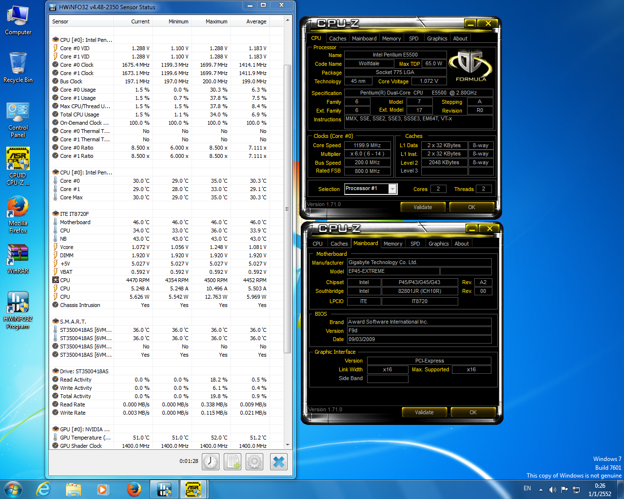Screen dimensions: 624x499
Task: Click the Intel Pentium E5500 name field
Action: tap(395, 55)
